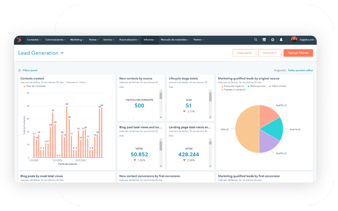Screen dimensions: 338x211
Task: Open the marketplace icon in top bar
Action: [x=264, y=40]
